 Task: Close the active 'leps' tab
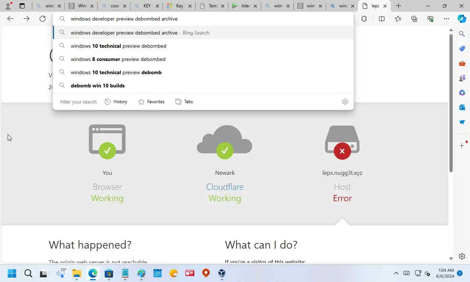385,6
